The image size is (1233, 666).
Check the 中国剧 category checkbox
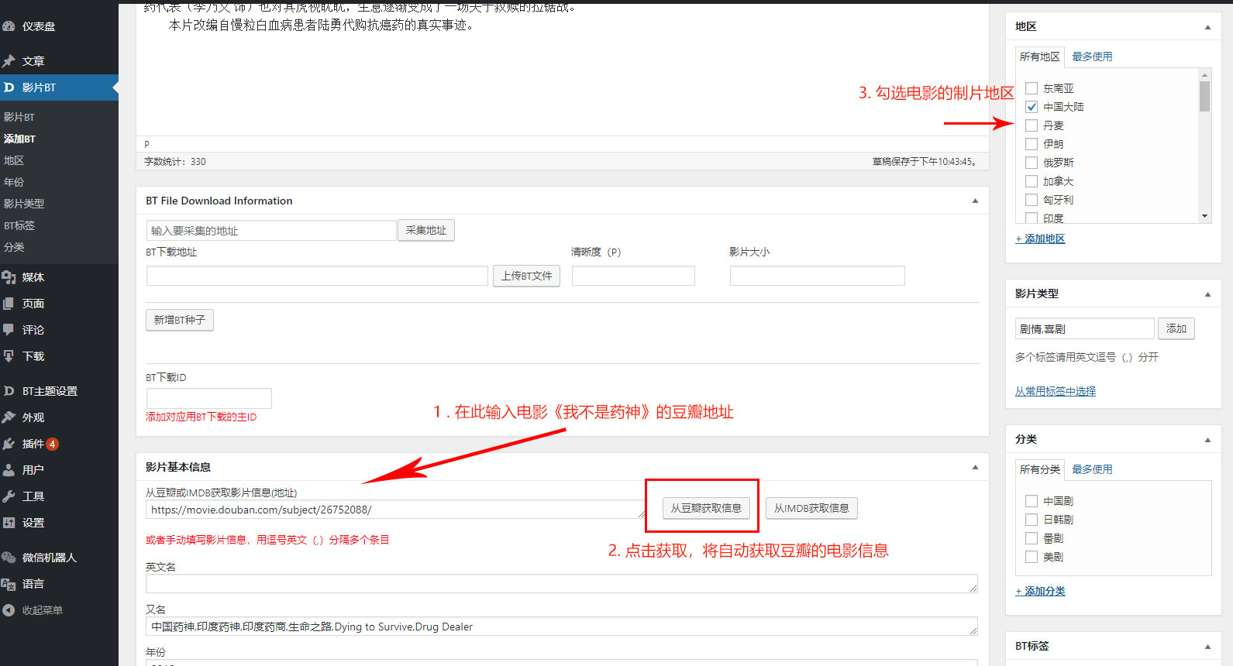pos(1032,501)
